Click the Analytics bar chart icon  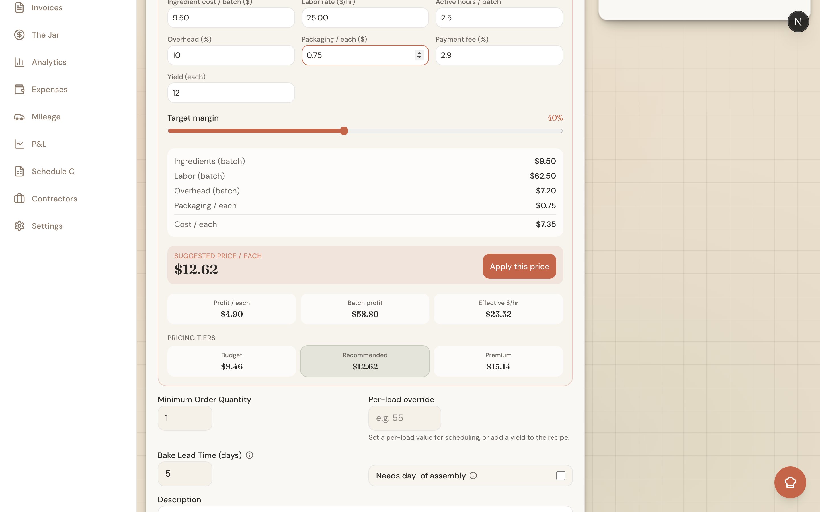tap(19, 62)
